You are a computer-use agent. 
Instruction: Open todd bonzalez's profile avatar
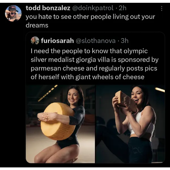coord(13,13)
